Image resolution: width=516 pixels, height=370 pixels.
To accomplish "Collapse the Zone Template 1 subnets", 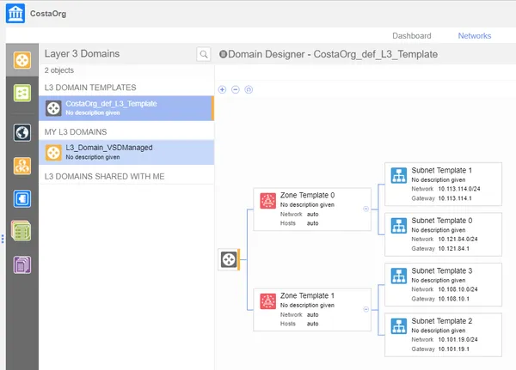I will click(365, 310).
